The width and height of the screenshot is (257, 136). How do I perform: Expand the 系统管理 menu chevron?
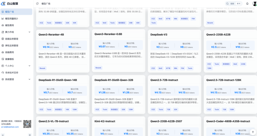point(29,79)
